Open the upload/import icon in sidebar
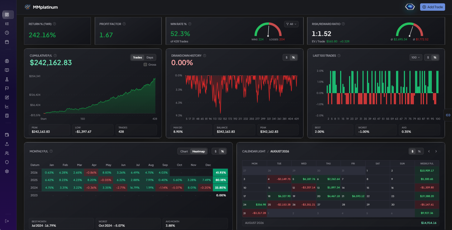 click(7, 144)
